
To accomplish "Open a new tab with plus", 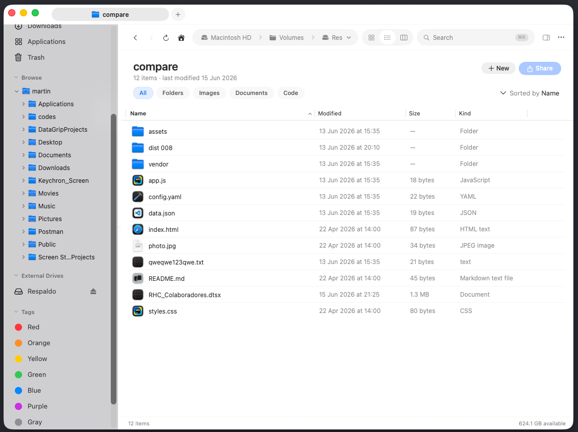I will point(178,14).
